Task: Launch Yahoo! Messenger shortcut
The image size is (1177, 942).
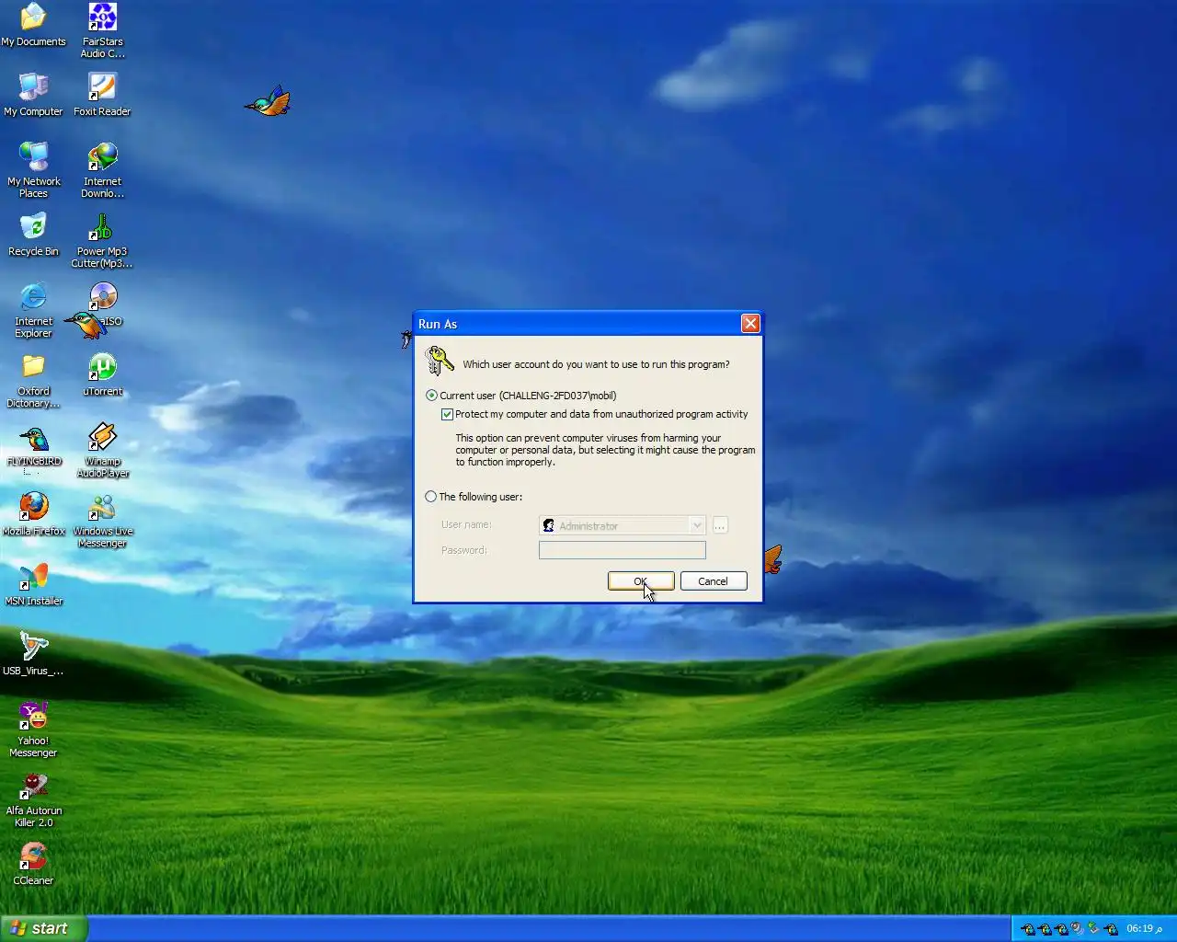Action: pyautogui.click(x=33, y=729)
